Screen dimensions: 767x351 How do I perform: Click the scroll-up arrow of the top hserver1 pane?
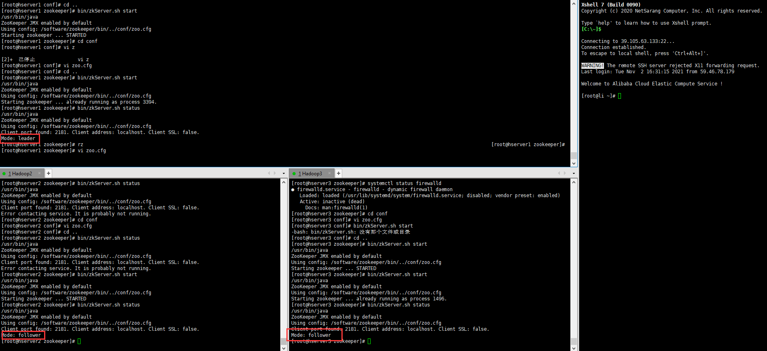click(x=574, y=4)
